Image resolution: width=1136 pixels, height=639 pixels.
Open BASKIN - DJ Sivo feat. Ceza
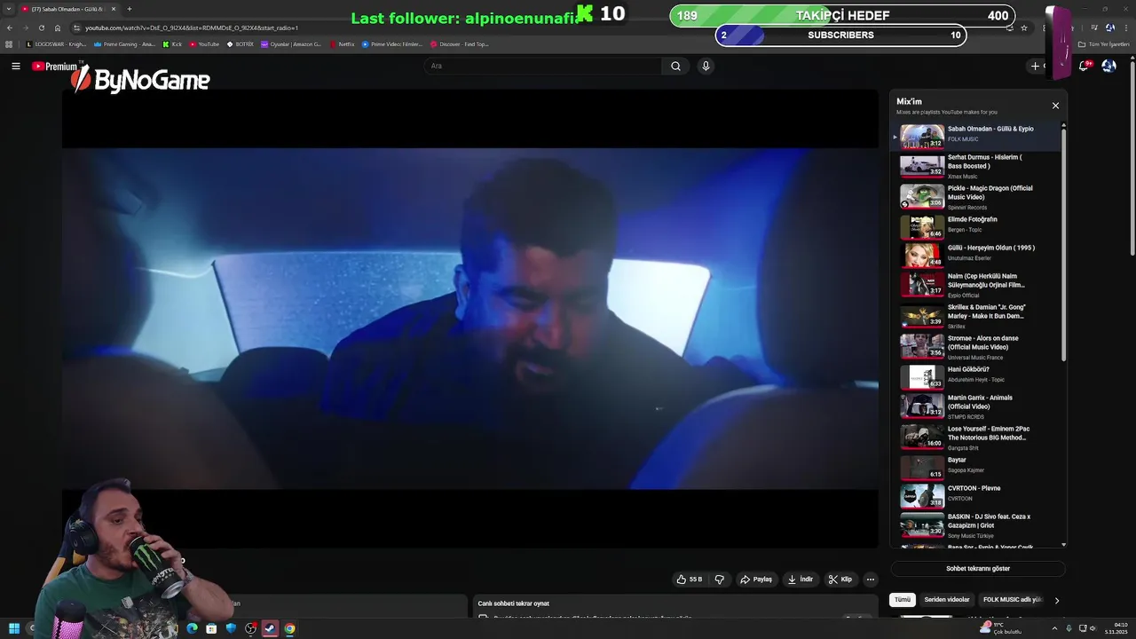[x=975, y=525]
